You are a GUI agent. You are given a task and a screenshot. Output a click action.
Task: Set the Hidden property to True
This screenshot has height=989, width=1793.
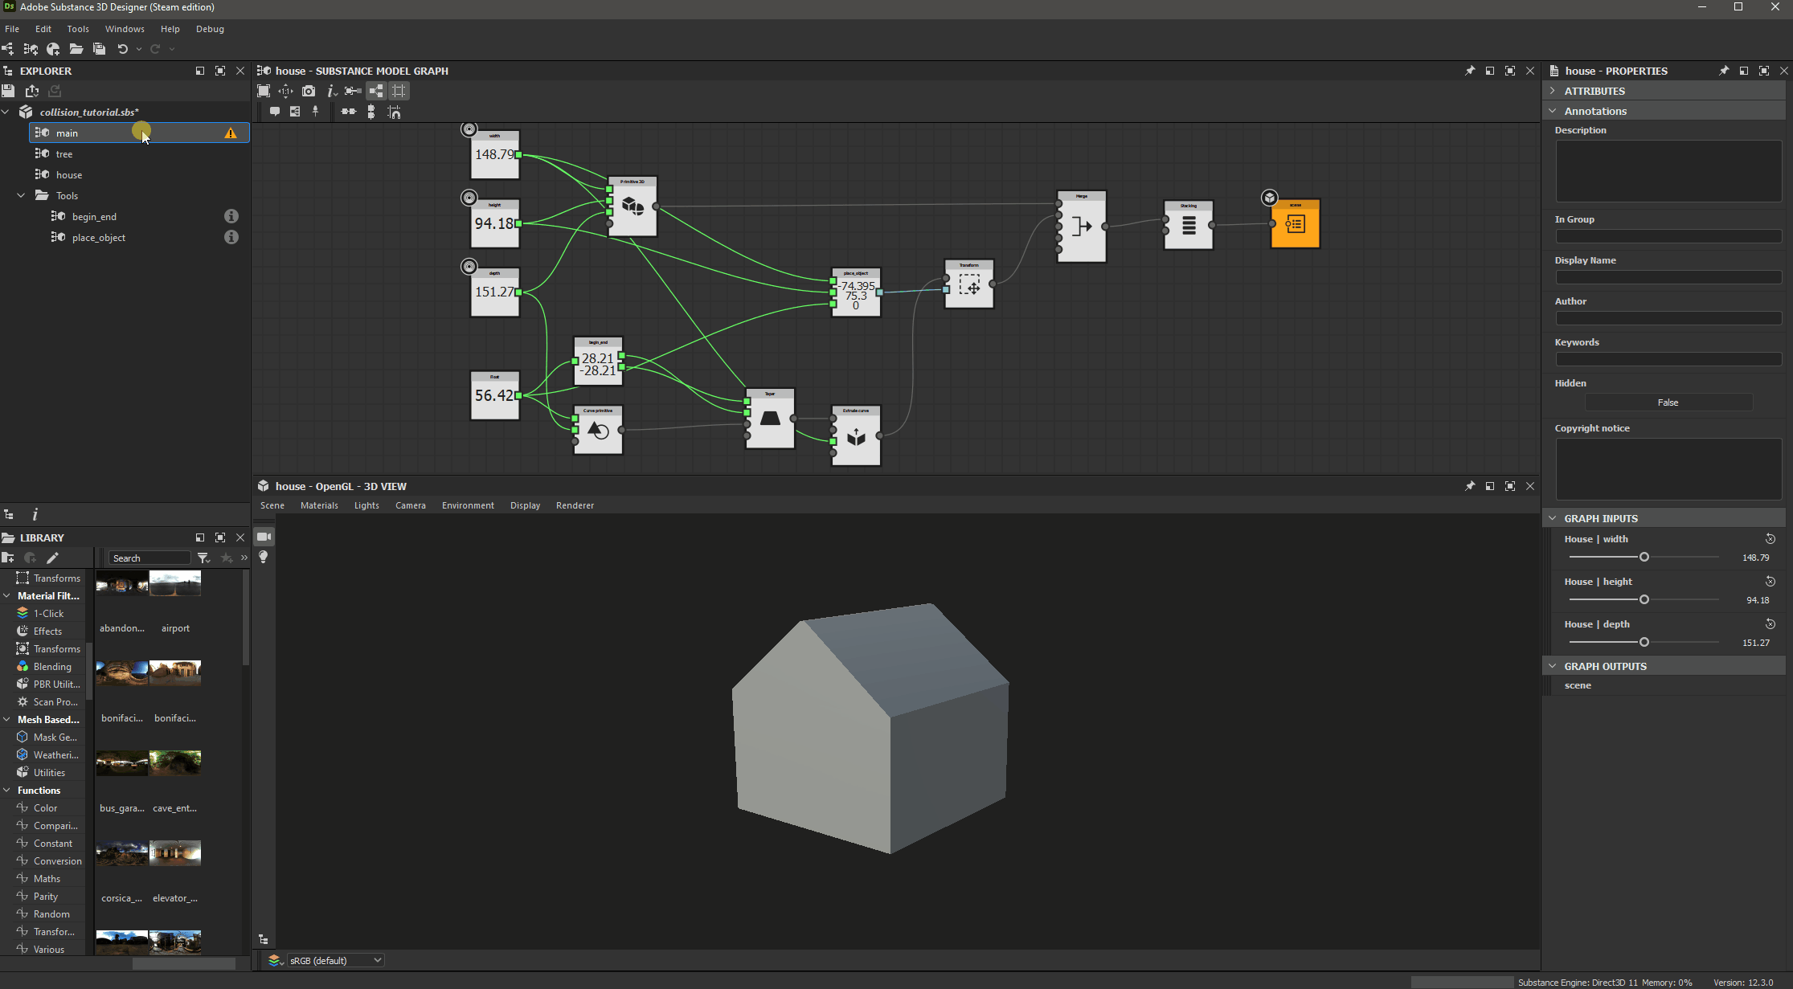coord(1668,402)
